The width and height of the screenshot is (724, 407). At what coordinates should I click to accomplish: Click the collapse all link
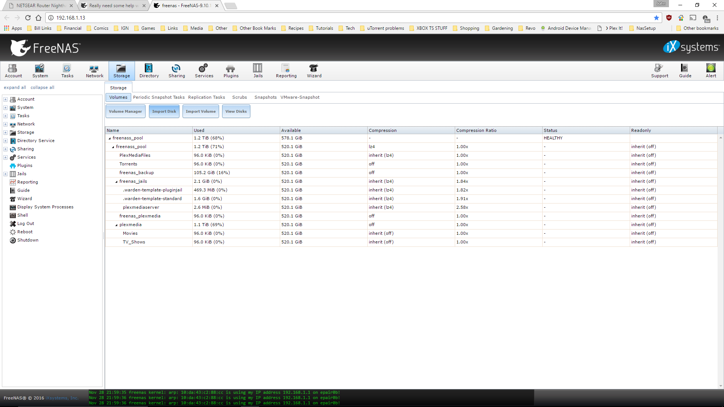point(42,87)
